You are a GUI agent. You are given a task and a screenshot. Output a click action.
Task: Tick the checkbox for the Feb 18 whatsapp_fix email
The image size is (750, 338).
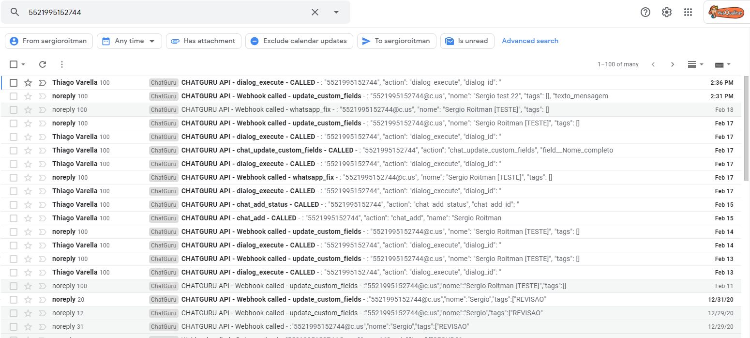(14, 110)
